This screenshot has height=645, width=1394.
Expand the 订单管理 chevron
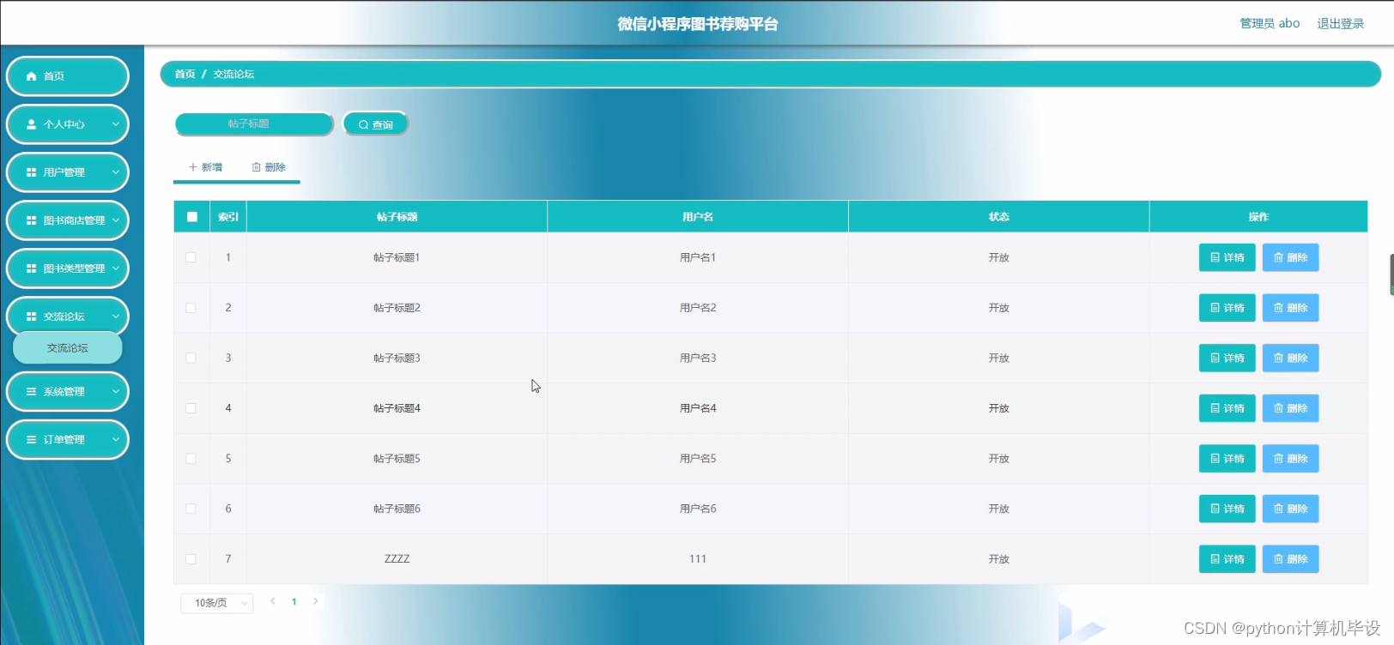pyautogui.click(x=116, y=440)
